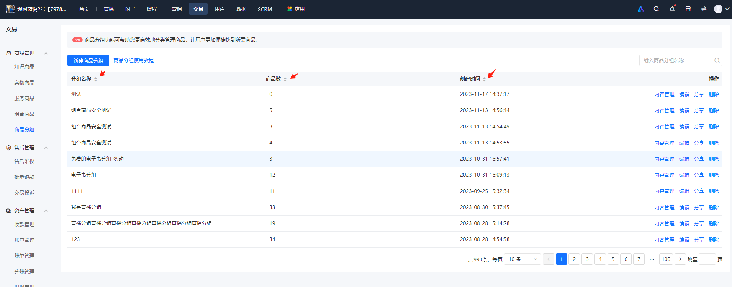Viewport: 732px width, 287px height.
Task: Go to page 100 in pagination
Action: 666,259
